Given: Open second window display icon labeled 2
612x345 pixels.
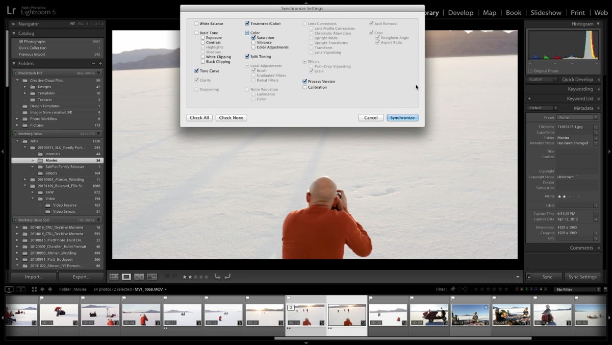Looking at the screenshot, I should coord(21,289).
